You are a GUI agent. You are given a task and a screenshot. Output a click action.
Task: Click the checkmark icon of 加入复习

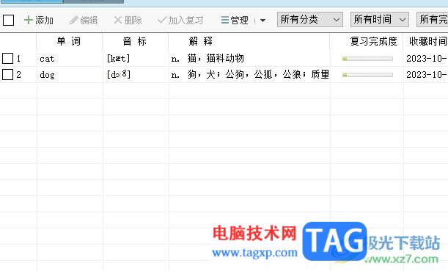point(162,20)
